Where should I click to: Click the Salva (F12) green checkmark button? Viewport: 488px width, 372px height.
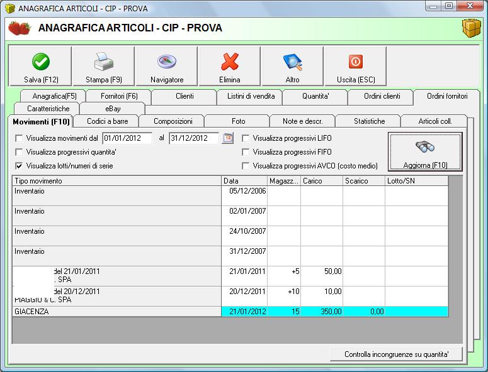41,66
